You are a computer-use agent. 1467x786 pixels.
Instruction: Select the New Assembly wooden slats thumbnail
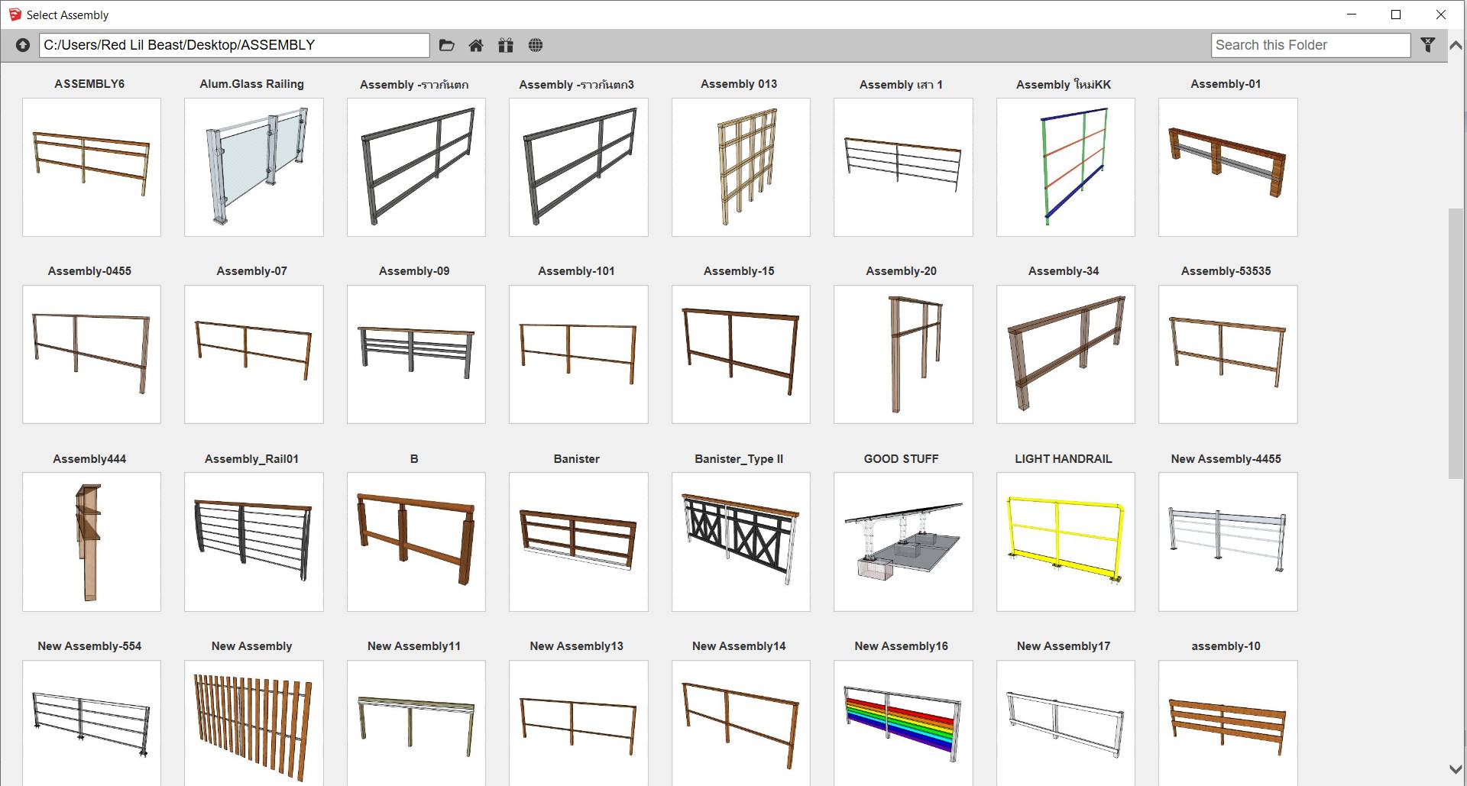(254, 723)
